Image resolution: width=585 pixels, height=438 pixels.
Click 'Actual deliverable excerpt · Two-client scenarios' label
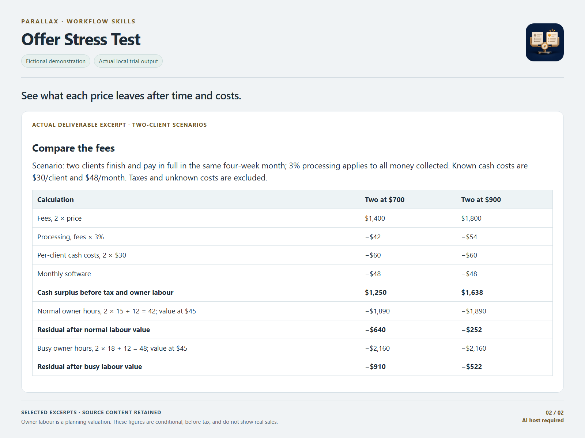(120, 125)
